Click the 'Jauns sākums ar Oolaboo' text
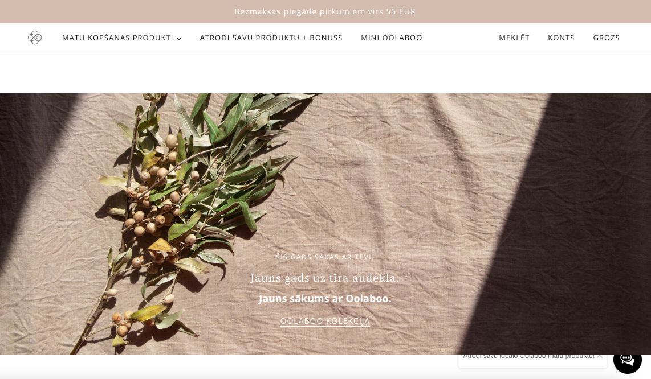 click(x=325, y=299)
